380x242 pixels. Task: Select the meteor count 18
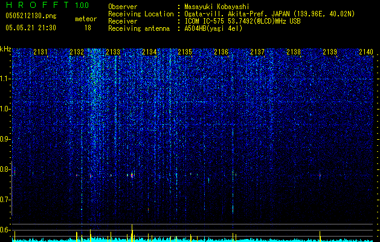(88, 28)
